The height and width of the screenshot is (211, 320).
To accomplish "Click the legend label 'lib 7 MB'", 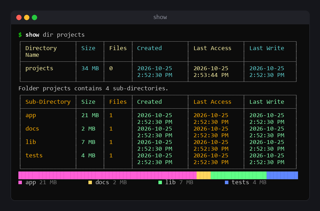I will click(x=179, y=182).
